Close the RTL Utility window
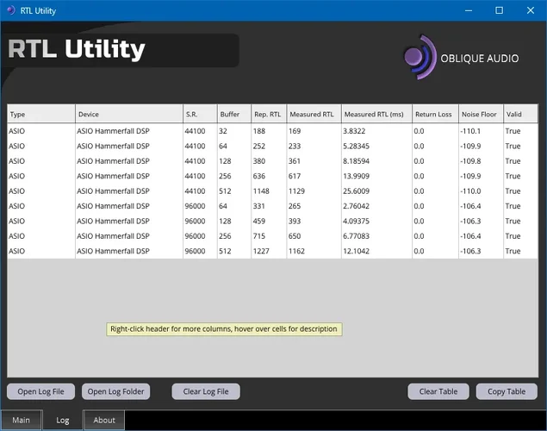The width and height of the screenshot is (547, 431). (x=531, y=10)
